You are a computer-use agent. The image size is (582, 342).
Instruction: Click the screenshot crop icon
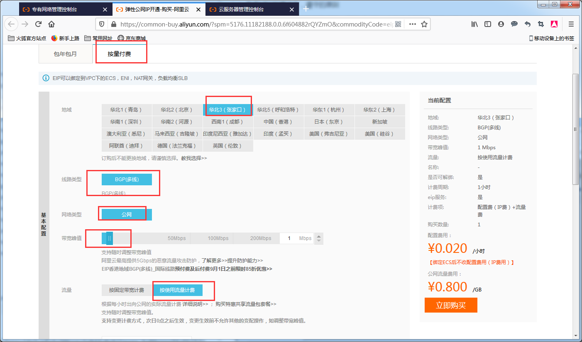pyautogui.click(x=541, y=24)
